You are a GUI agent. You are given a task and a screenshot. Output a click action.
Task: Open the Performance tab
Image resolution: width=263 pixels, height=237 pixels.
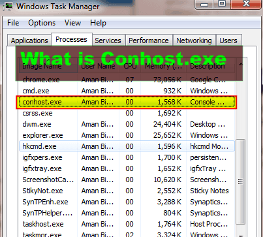point(149,40)
